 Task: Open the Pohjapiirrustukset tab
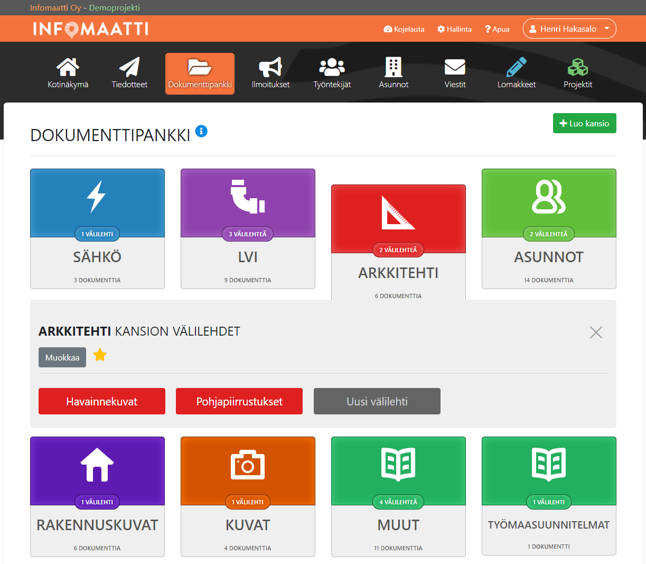click(239, 401)
